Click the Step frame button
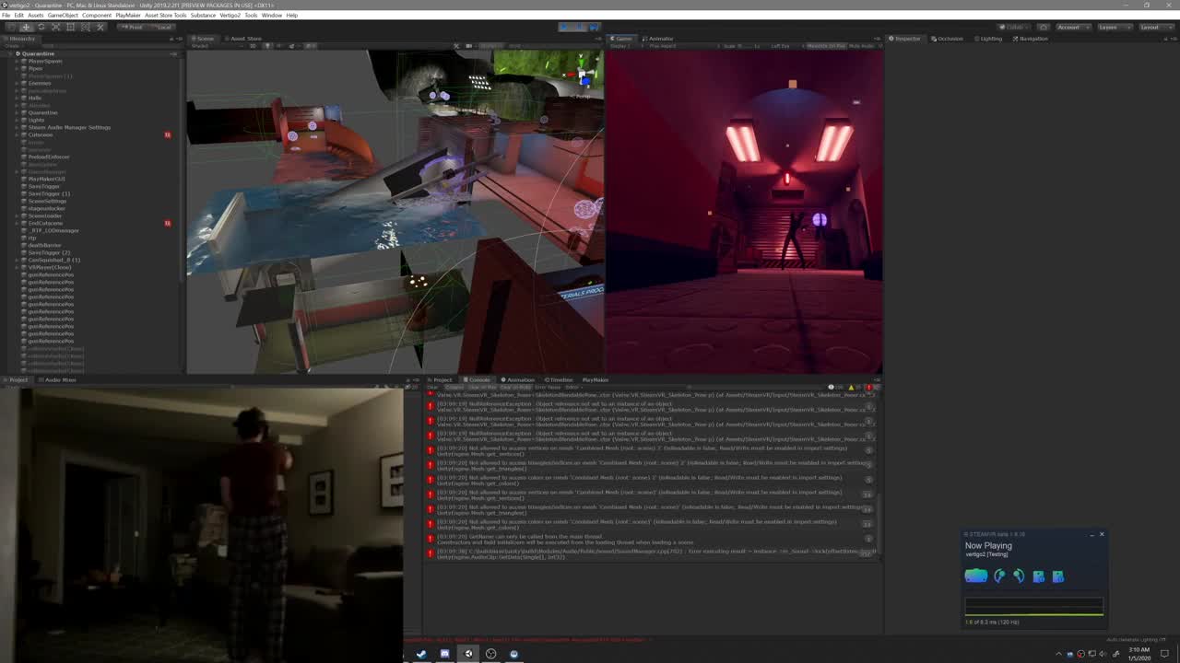1180x663 pixels. [595, 27]
